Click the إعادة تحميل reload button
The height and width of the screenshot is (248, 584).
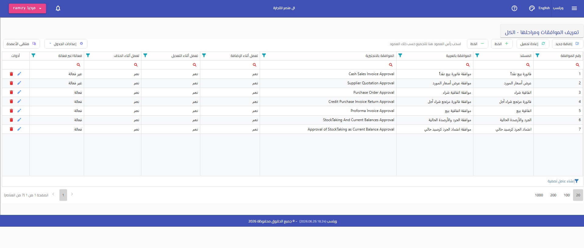533,44
